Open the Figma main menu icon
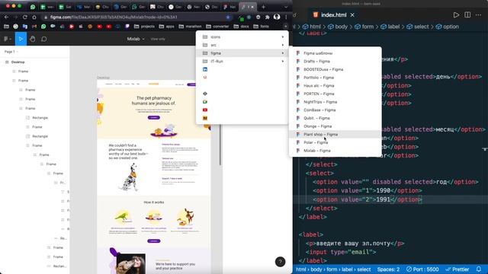This screenshot has width=488, height=274. [x=7, y=39]
